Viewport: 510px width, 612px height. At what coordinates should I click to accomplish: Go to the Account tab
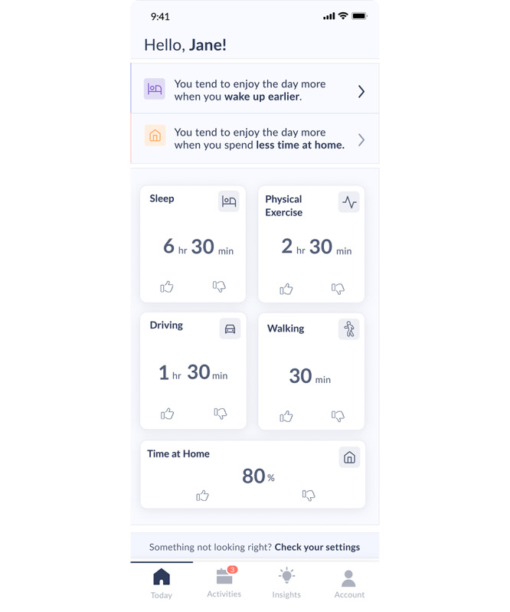pos(348,583)
